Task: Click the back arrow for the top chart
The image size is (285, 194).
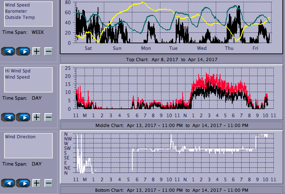Action: tap(8, 51)
